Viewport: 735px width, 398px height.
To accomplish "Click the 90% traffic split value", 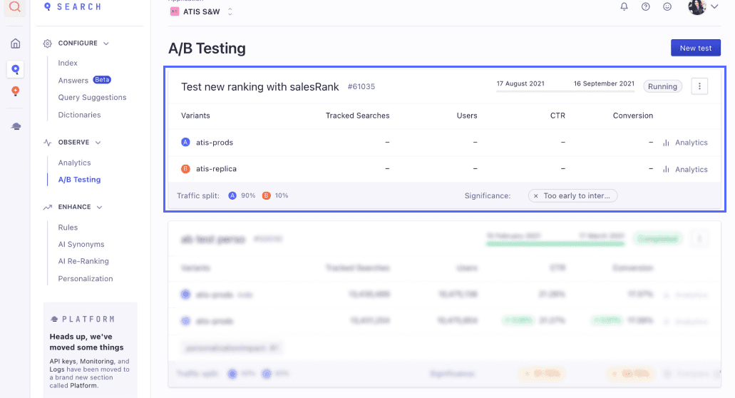I will coord(248,195).
